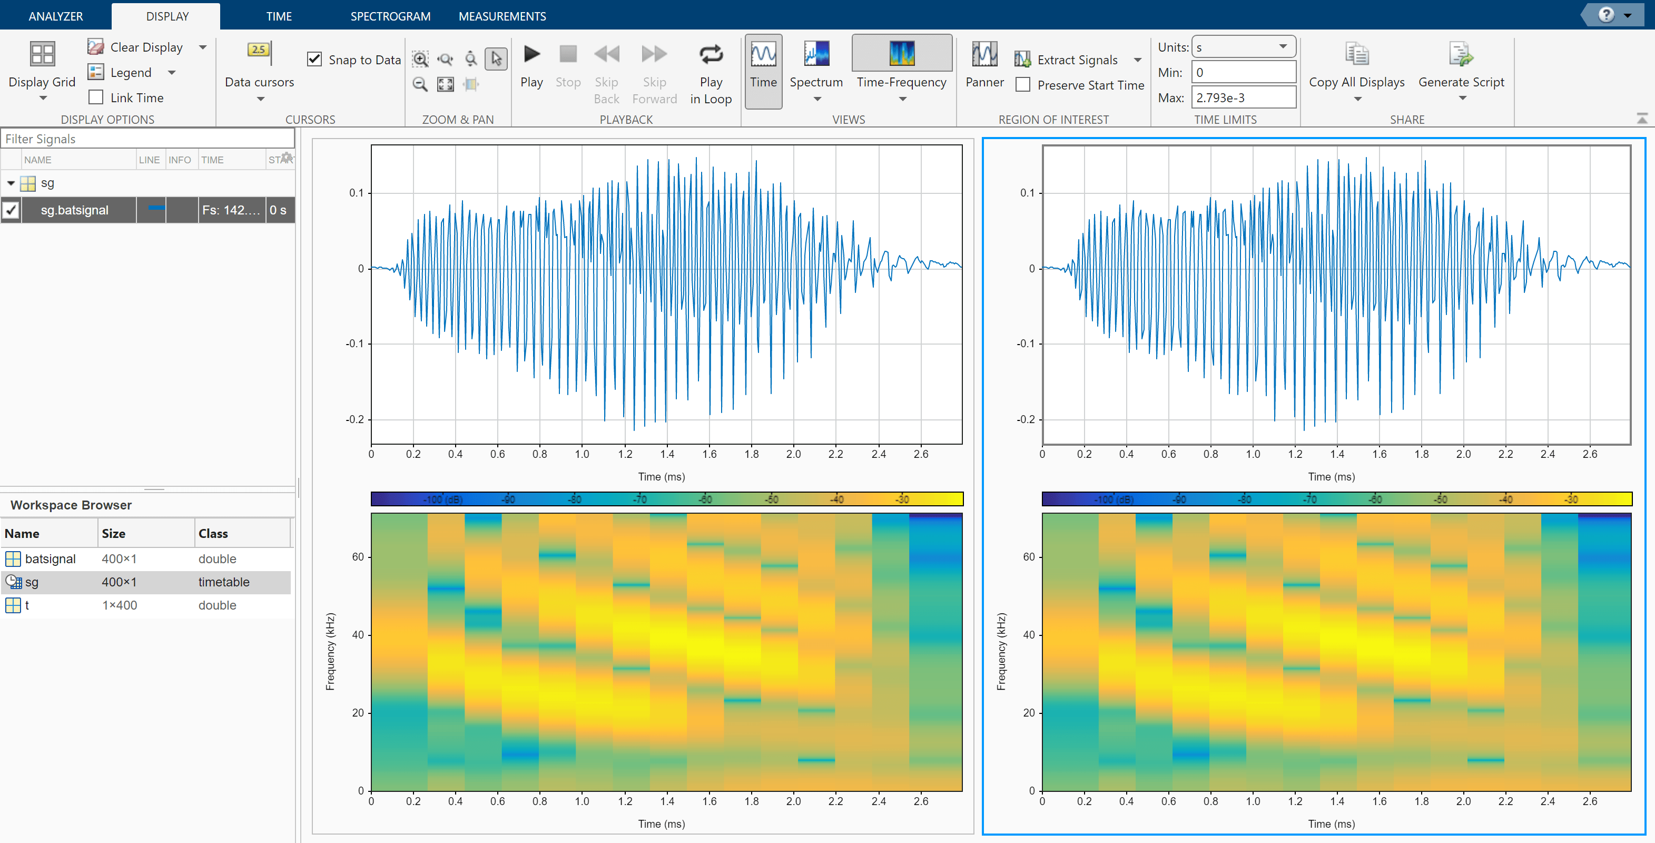Select the DISPLAY ribbon tab
The height and width of the screenshot is (843, 1655).
166,15
